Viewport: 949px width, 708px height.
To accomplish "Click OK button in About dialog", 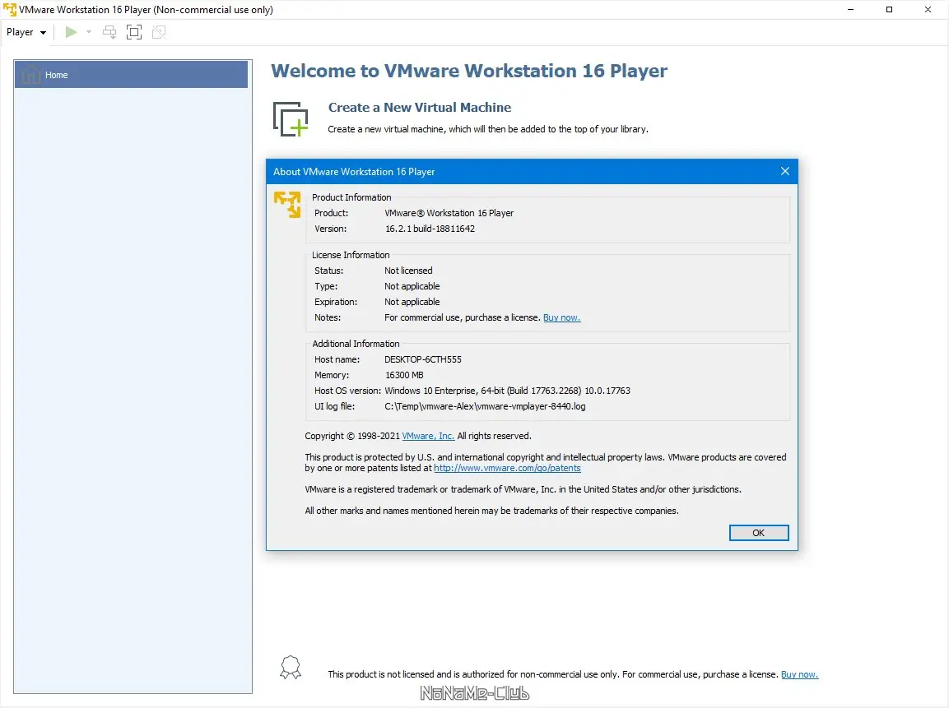I will click(758, 533).
